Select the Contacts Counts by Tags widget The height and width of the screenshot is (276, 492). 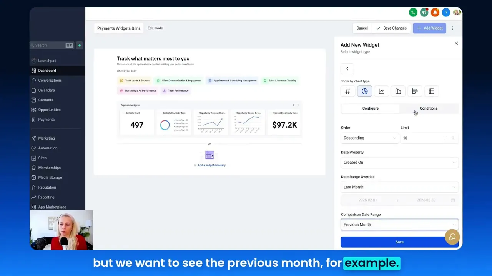coord(174,122)
